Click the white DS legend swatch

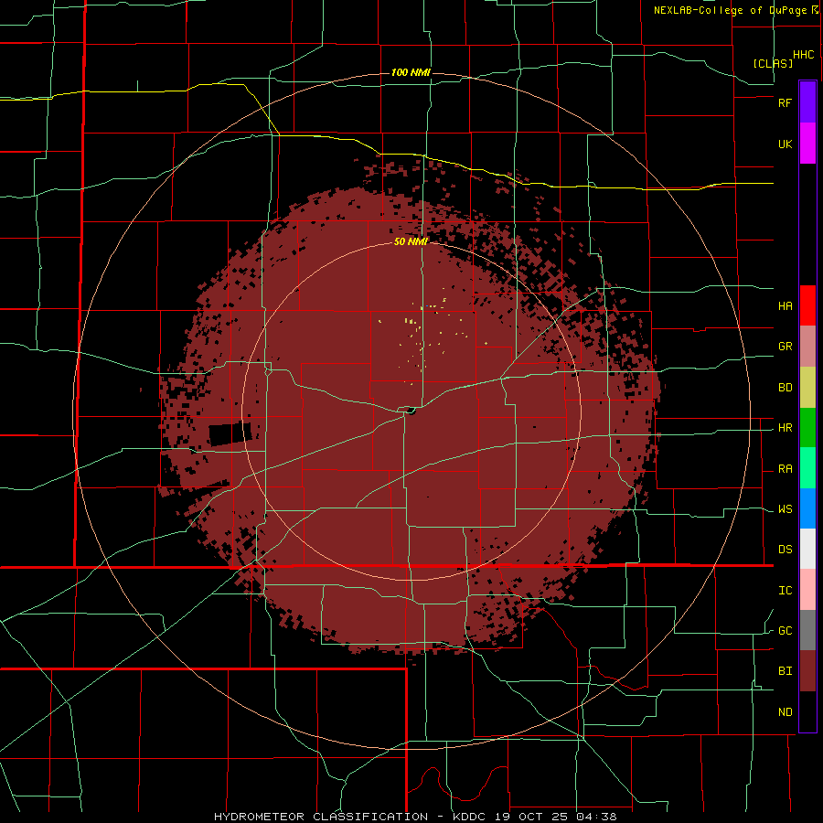point(807,549)
